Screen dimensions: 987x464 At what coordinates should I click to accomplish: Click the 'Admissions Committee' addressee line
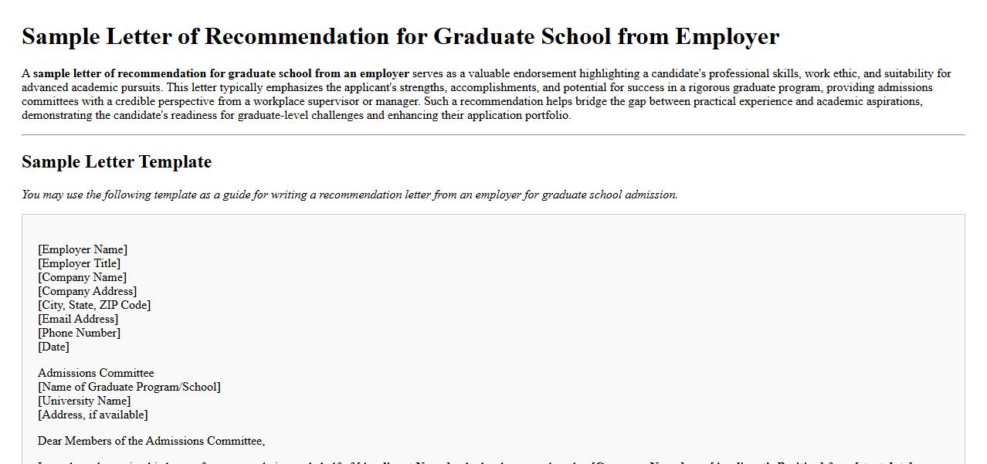tap(96, 373)
